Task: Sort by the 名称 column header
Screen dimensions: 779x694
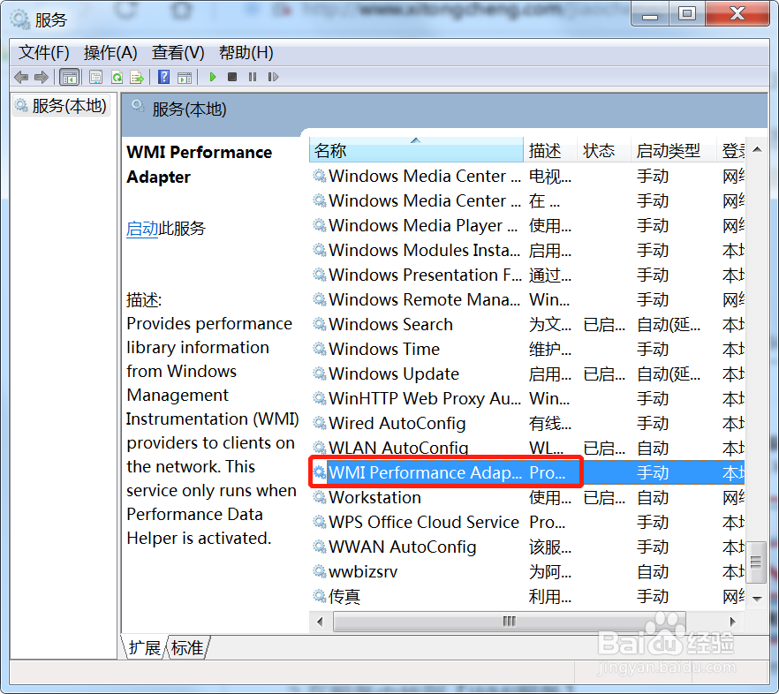Action: 416,150
